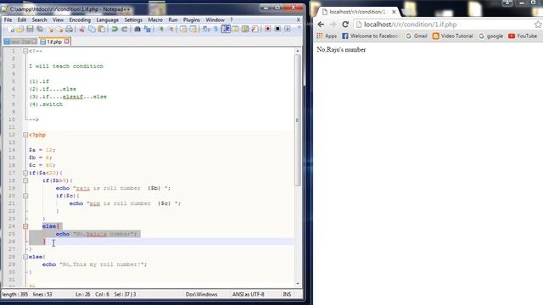Click the Chrome address bar URL
Viewport: 543px width, 305px height.
(x=410, y=25)
